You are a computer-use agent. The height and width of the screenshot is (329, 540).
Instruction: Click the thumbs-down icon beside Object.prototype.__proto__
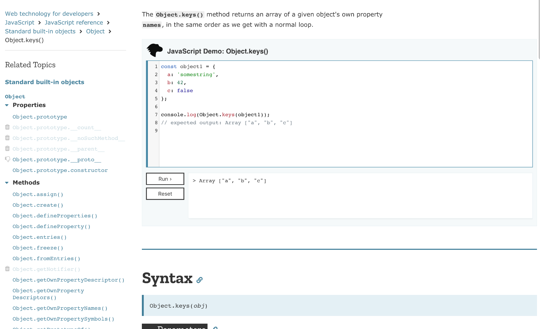(7, 159)
